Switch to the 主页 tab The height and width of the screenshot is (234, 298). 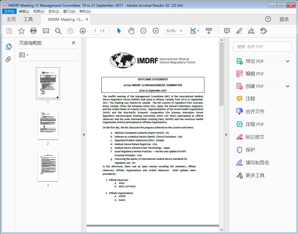pos(11,19)
